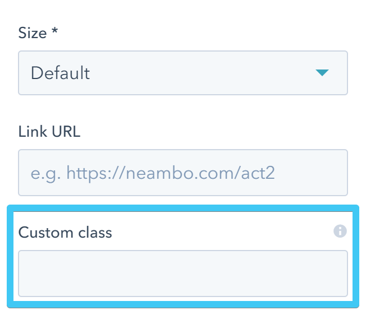Click the word 'URL' in Link URL label

(66, 132)
